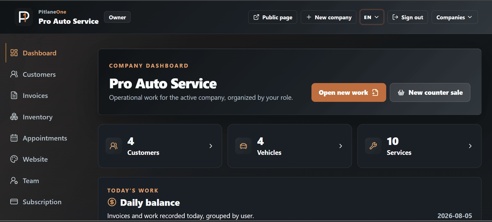The image size is (492, 222).
Task: Click the Pro Auto Service header title
Action: tap(68, 21)
